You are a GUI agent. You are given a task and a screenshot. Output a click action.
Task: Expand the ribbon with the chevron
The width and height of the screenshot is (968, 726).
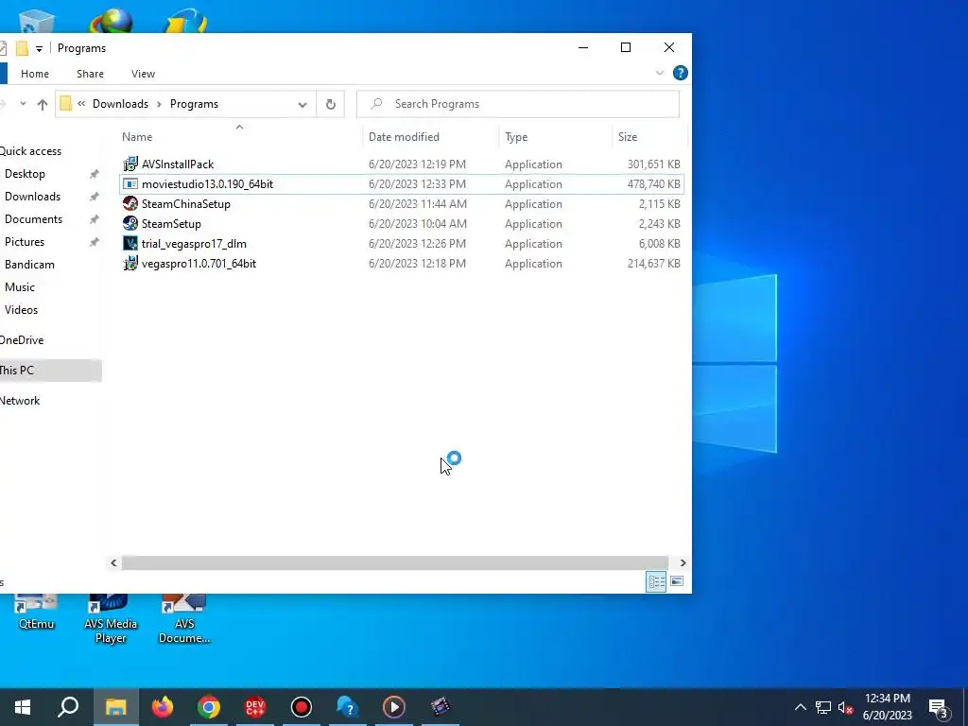(659, 74)
